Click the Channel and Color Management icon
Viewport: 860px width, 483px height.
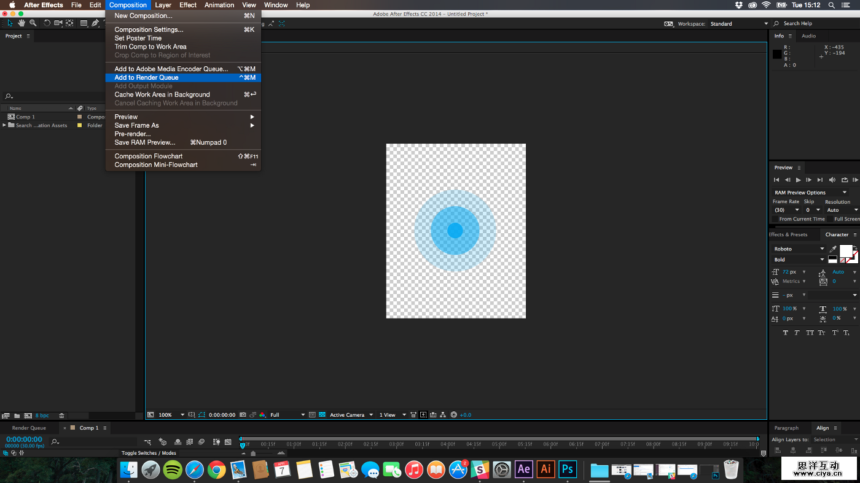(262, 415)
